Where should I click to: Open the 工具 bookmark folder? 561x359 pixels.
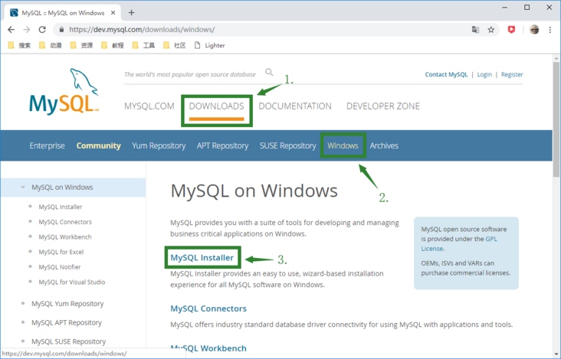pos(143,45)
